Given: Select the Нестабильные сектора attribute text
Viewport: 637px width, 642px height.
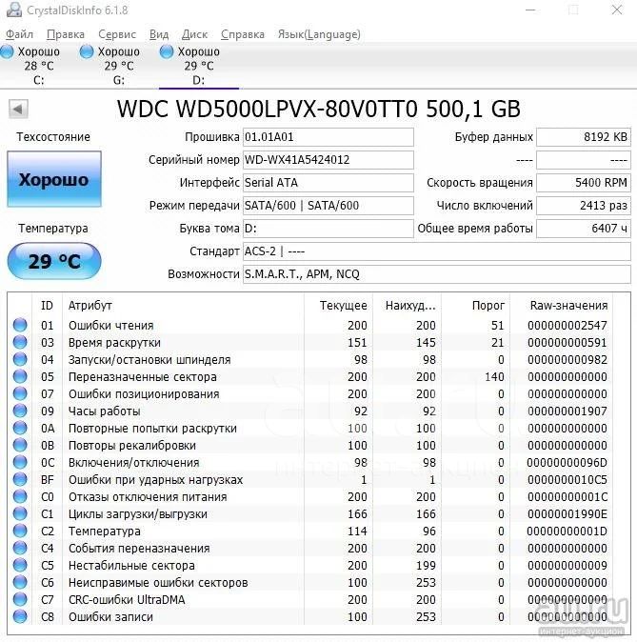Looking at the screenshot, I should pos(131,566).
